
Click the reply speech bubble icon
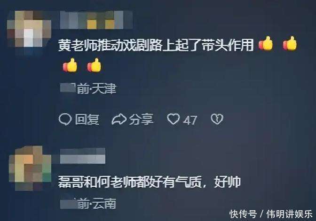(x=65, y=120)
